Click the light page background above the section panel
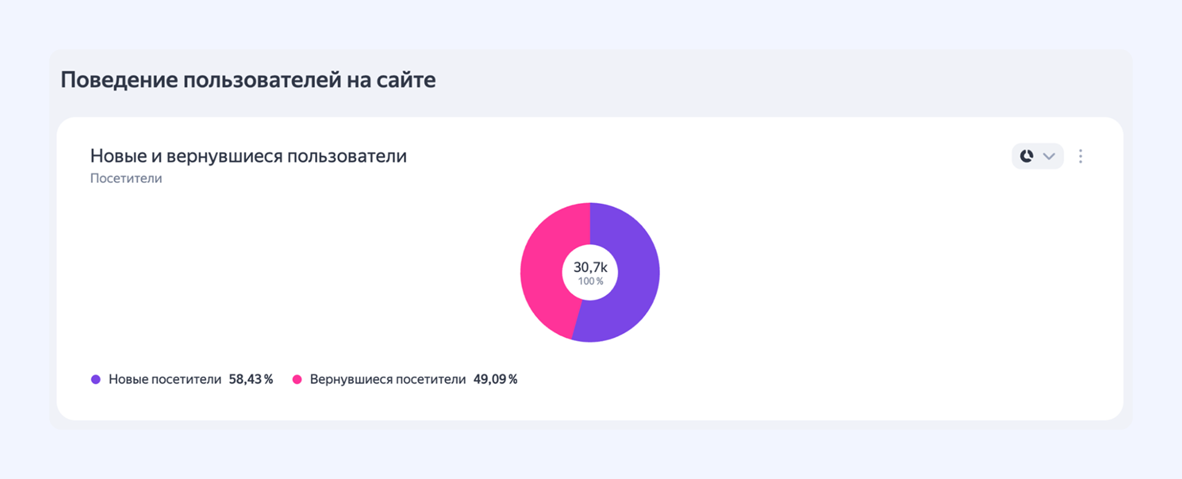1182x479 pixels. pyautogui.click(x=591, y=25)
